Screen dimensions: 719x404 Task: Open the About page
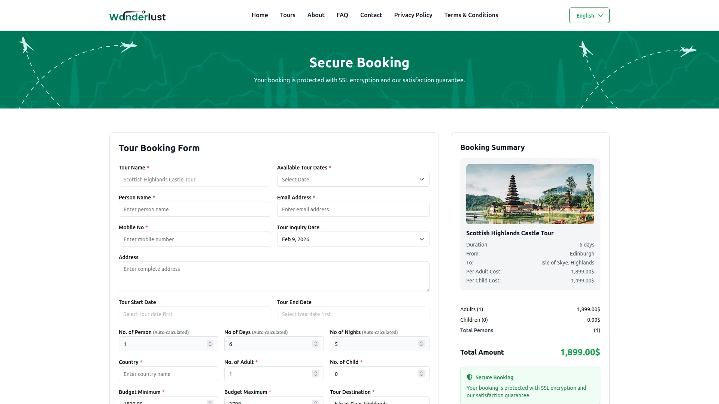pos(316,15)
